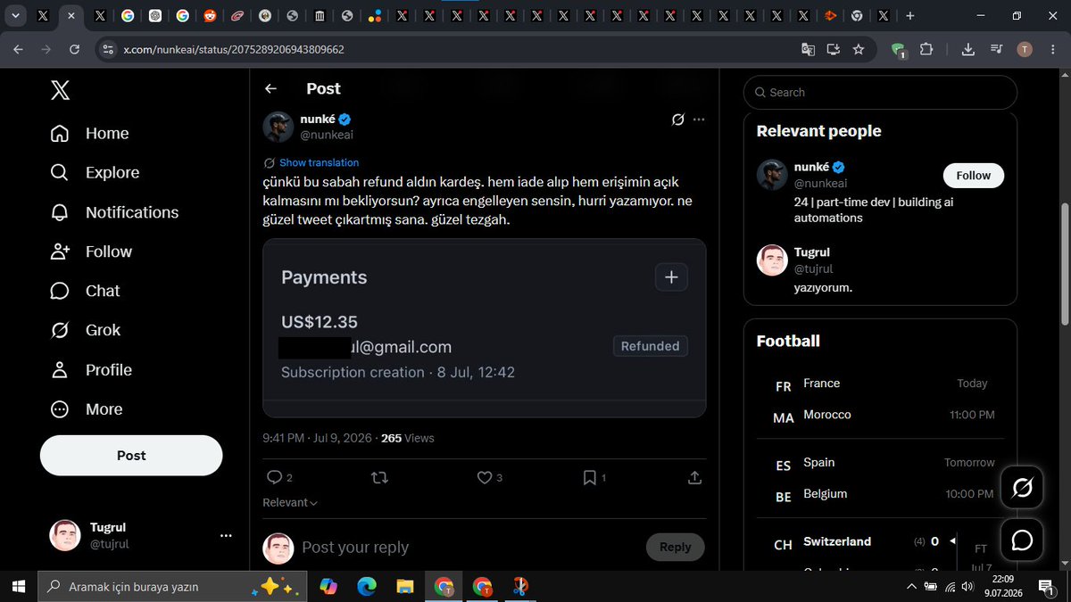Open the tab search dropdown arrow
Screen dimensions: 1071x602
[16, 16]
